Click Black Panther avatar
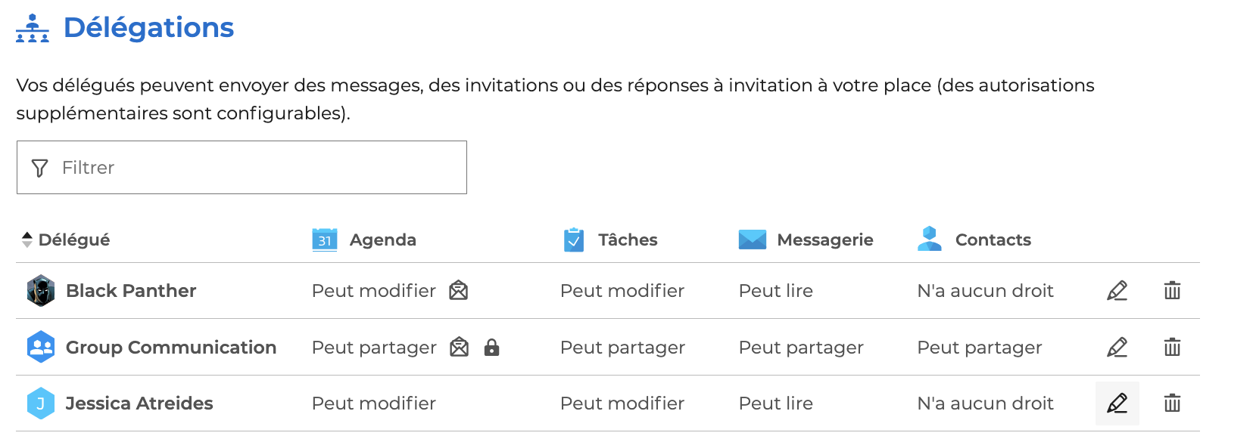Image resolution: width=1253 pixels, height=439 pixels. coord(40,291)
